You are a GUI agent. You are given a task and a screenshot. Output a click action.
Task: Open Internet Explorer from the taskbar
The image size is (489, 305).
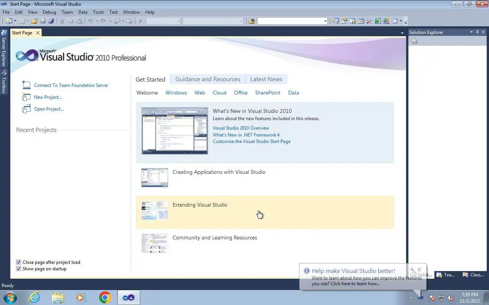pos(34,297)
